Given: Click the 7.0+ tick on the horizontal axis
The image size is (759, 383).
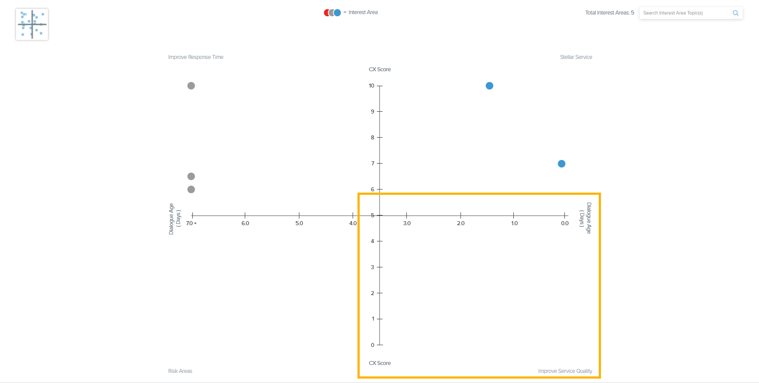Looking at the screenshot, I should click(192, 223).
